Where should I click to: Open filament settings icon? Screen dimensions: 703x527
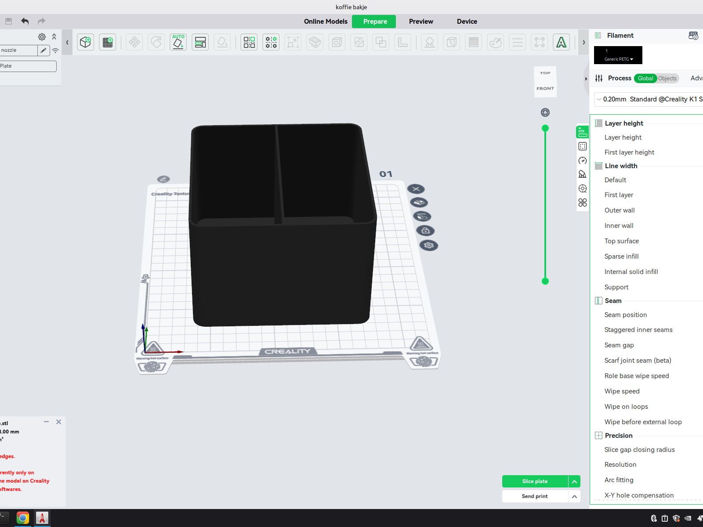tap(693, 36)
